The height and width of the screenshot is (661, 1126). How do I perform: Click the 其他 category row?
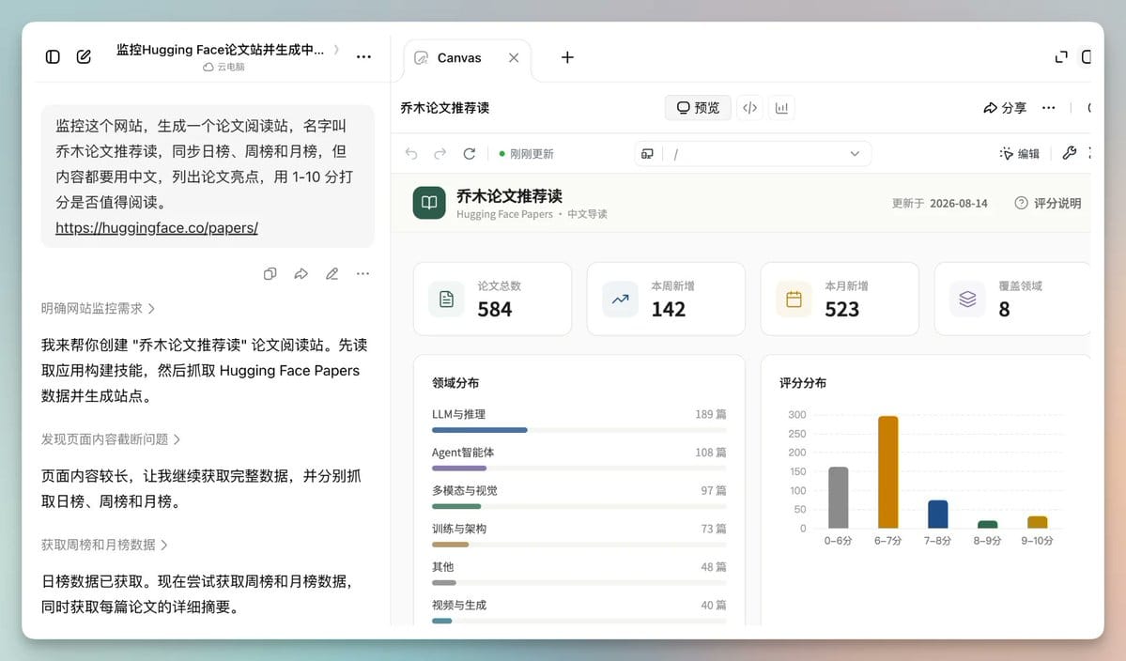(578, 574)
